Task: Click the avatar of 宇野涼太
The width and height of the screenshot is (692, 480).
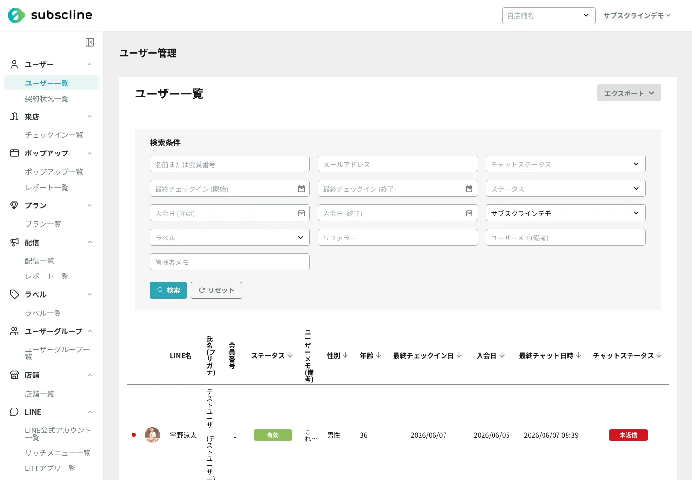Action: [152, 435]
